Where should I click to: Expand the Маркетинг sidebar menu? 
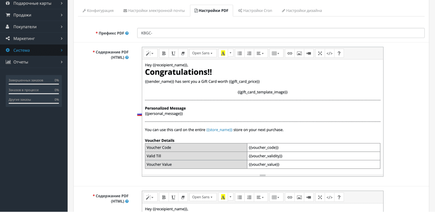(34, 38)
